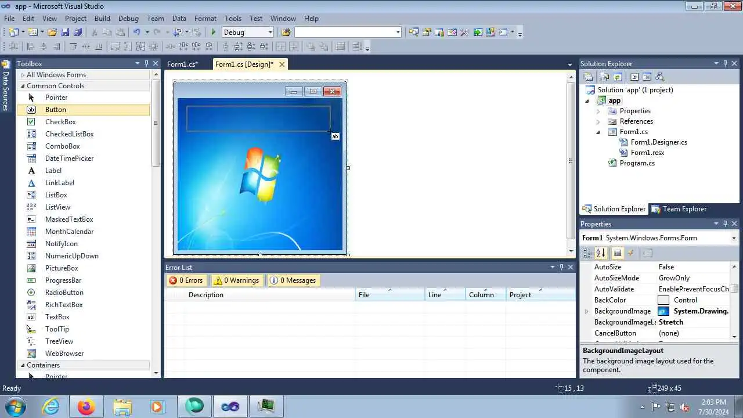This screenshot has width=743, height=418.
Task: Click the Align Lefts layout icon
Action: [31, 47]
